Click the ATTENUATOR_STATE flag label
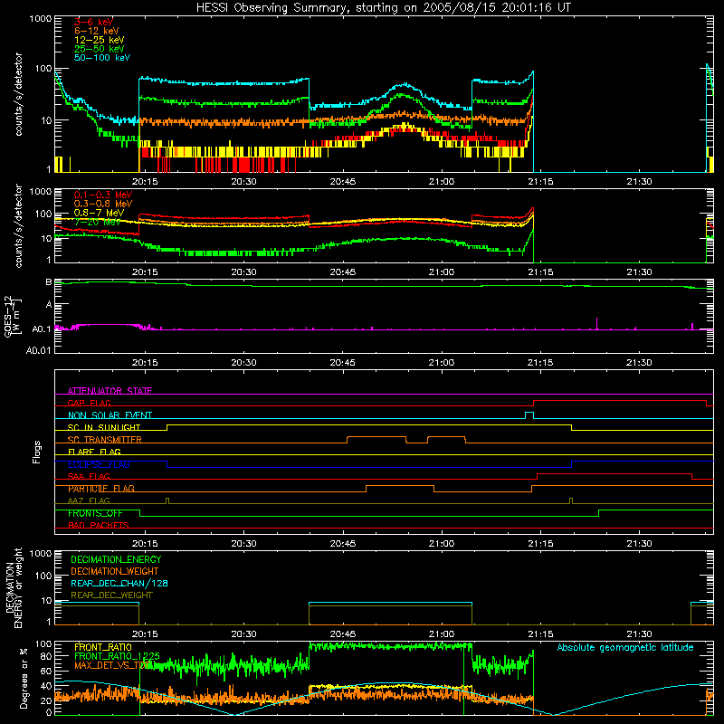724x724 pixels. tap(110, 390)
